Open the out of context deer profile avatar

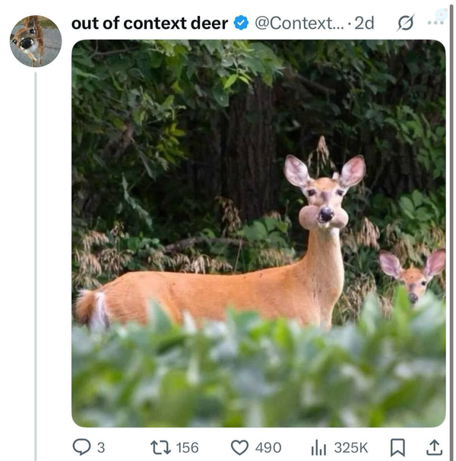click(x=35, y=41)
